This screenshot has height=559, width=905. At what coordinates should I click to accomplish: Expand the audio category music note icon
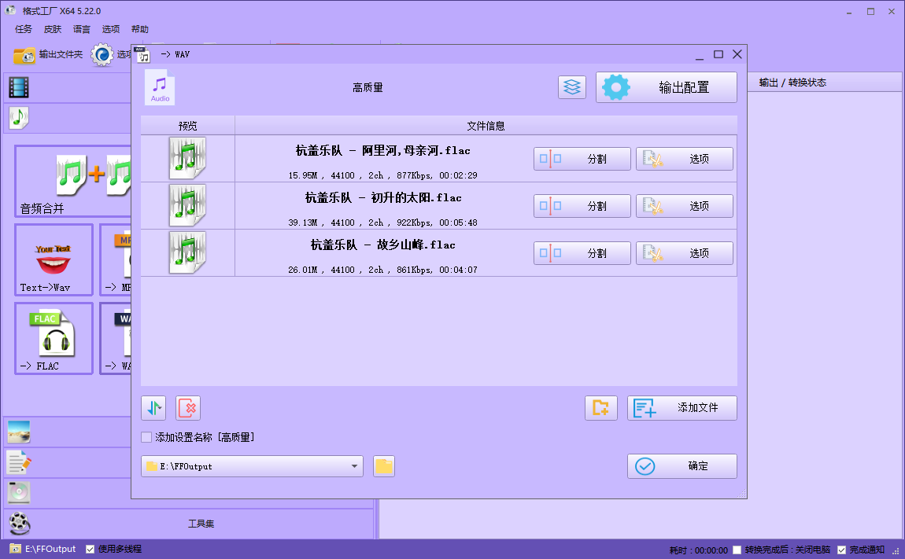(19, 118)
